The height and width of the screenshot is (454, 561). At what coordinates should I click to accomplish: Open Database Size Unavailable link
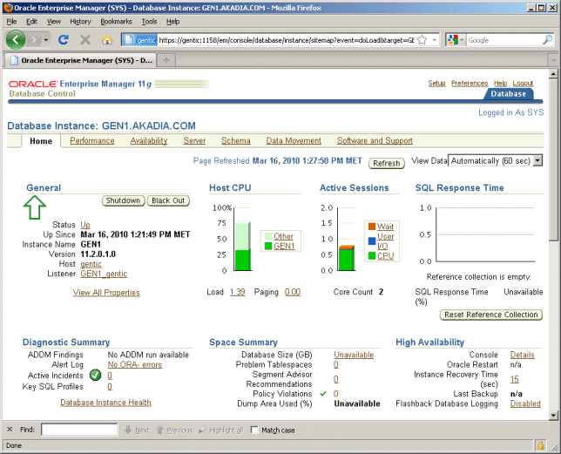(x=354, y=355)
